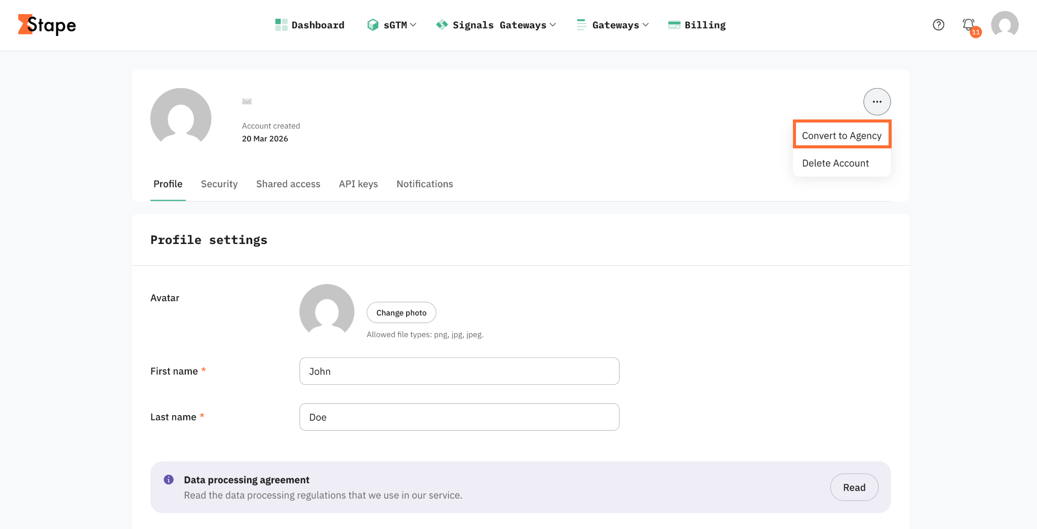
Task: Open the user avatar menu in header
Action: pos(1005,25)
